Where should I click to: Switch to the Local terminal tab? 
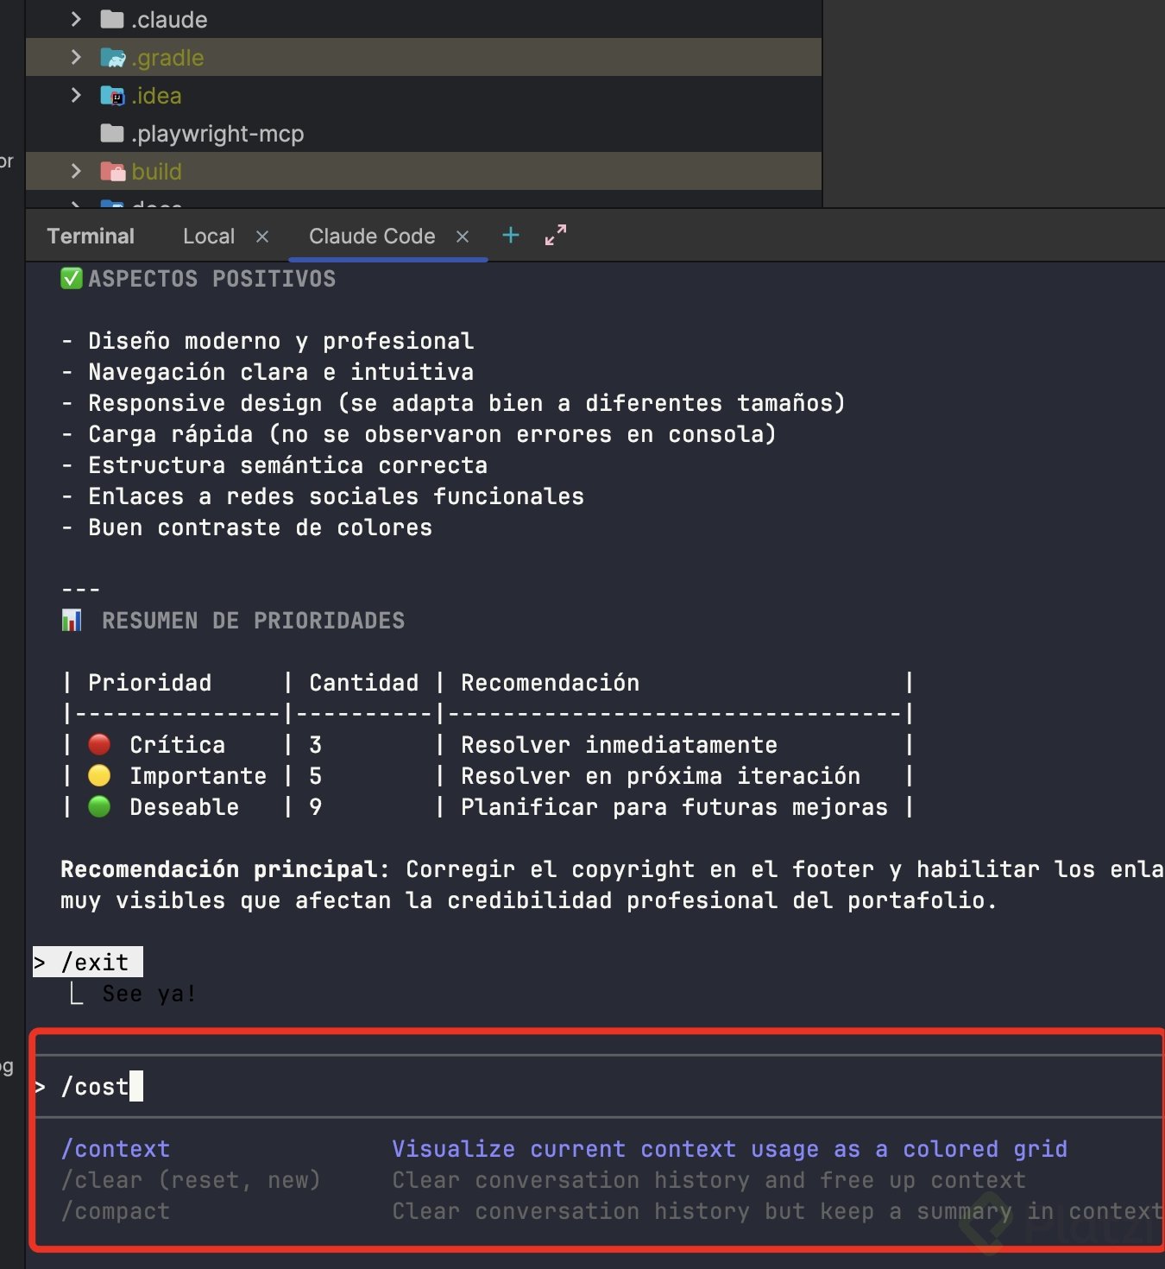209,237
